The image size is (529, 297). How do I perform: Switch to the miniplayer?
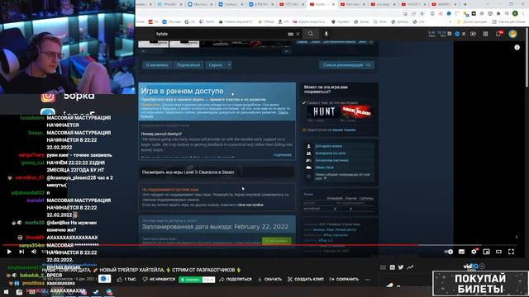coord(486,252)
